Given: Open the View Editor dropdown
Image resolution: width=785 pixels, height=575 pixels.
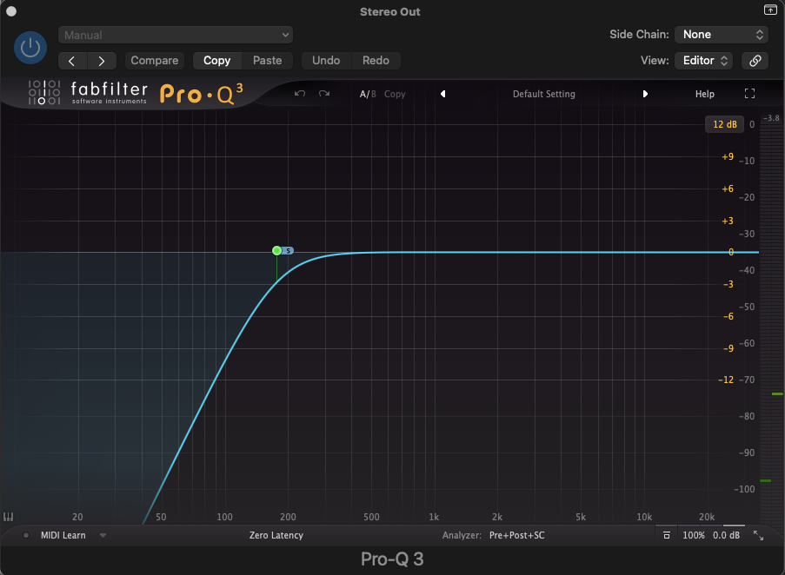Looking at the screenshot, I should [x=704, y=61].
